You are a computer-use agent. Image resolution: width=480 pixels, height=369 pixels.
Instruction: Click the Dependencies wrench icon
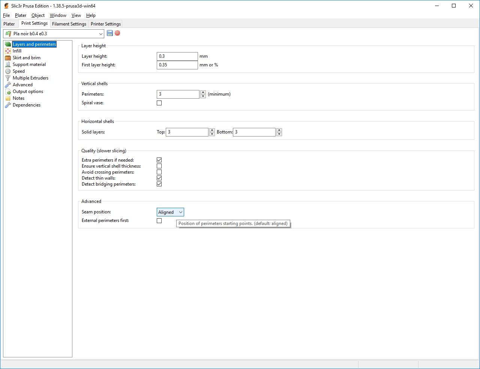point(8,105)
